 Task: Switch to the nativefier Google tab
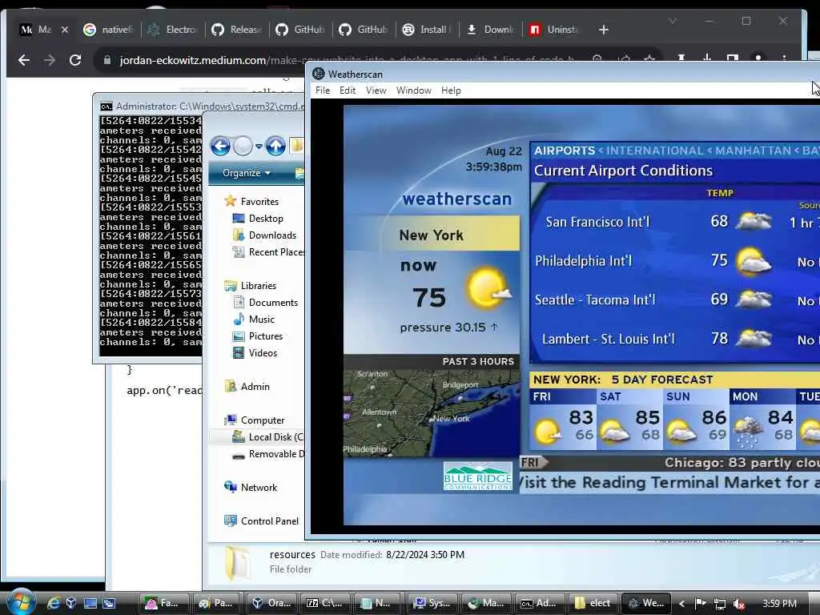tap(109, 30)
